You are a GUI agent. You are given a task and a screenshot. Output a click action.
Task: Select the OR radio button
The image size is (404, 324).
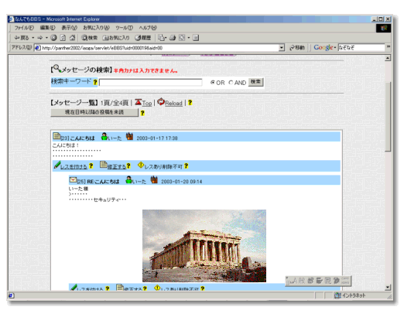click(x=212, y=83)
